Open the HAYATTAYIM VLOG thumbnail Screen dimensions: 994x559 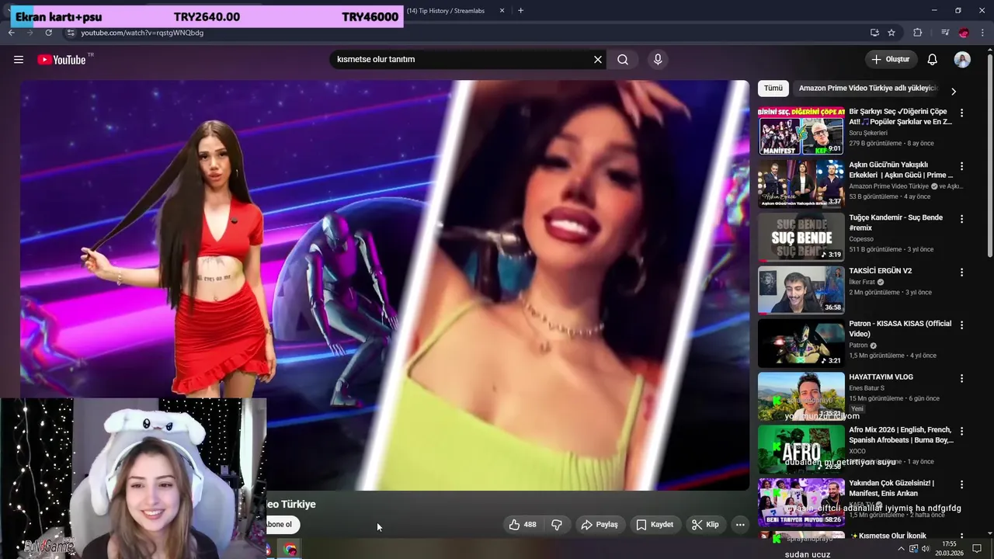pyautogui.click(x=801, y=396)
